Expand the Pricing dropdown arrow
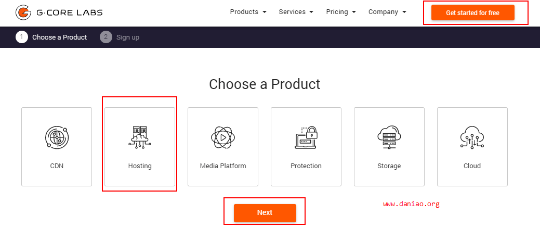Screen dimensions: 540x228 point(354,12)
